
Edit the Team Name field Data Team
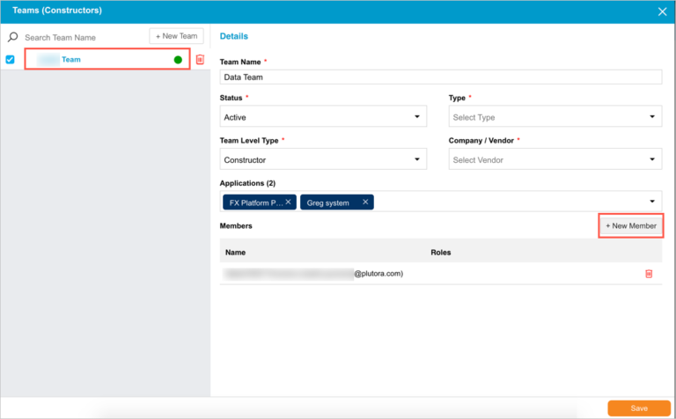tap(441, 77)
